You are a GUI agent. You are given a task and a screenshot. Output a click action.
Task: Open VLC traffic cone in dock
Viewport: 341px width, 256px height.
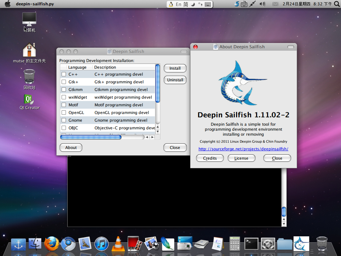coord(118,244)
